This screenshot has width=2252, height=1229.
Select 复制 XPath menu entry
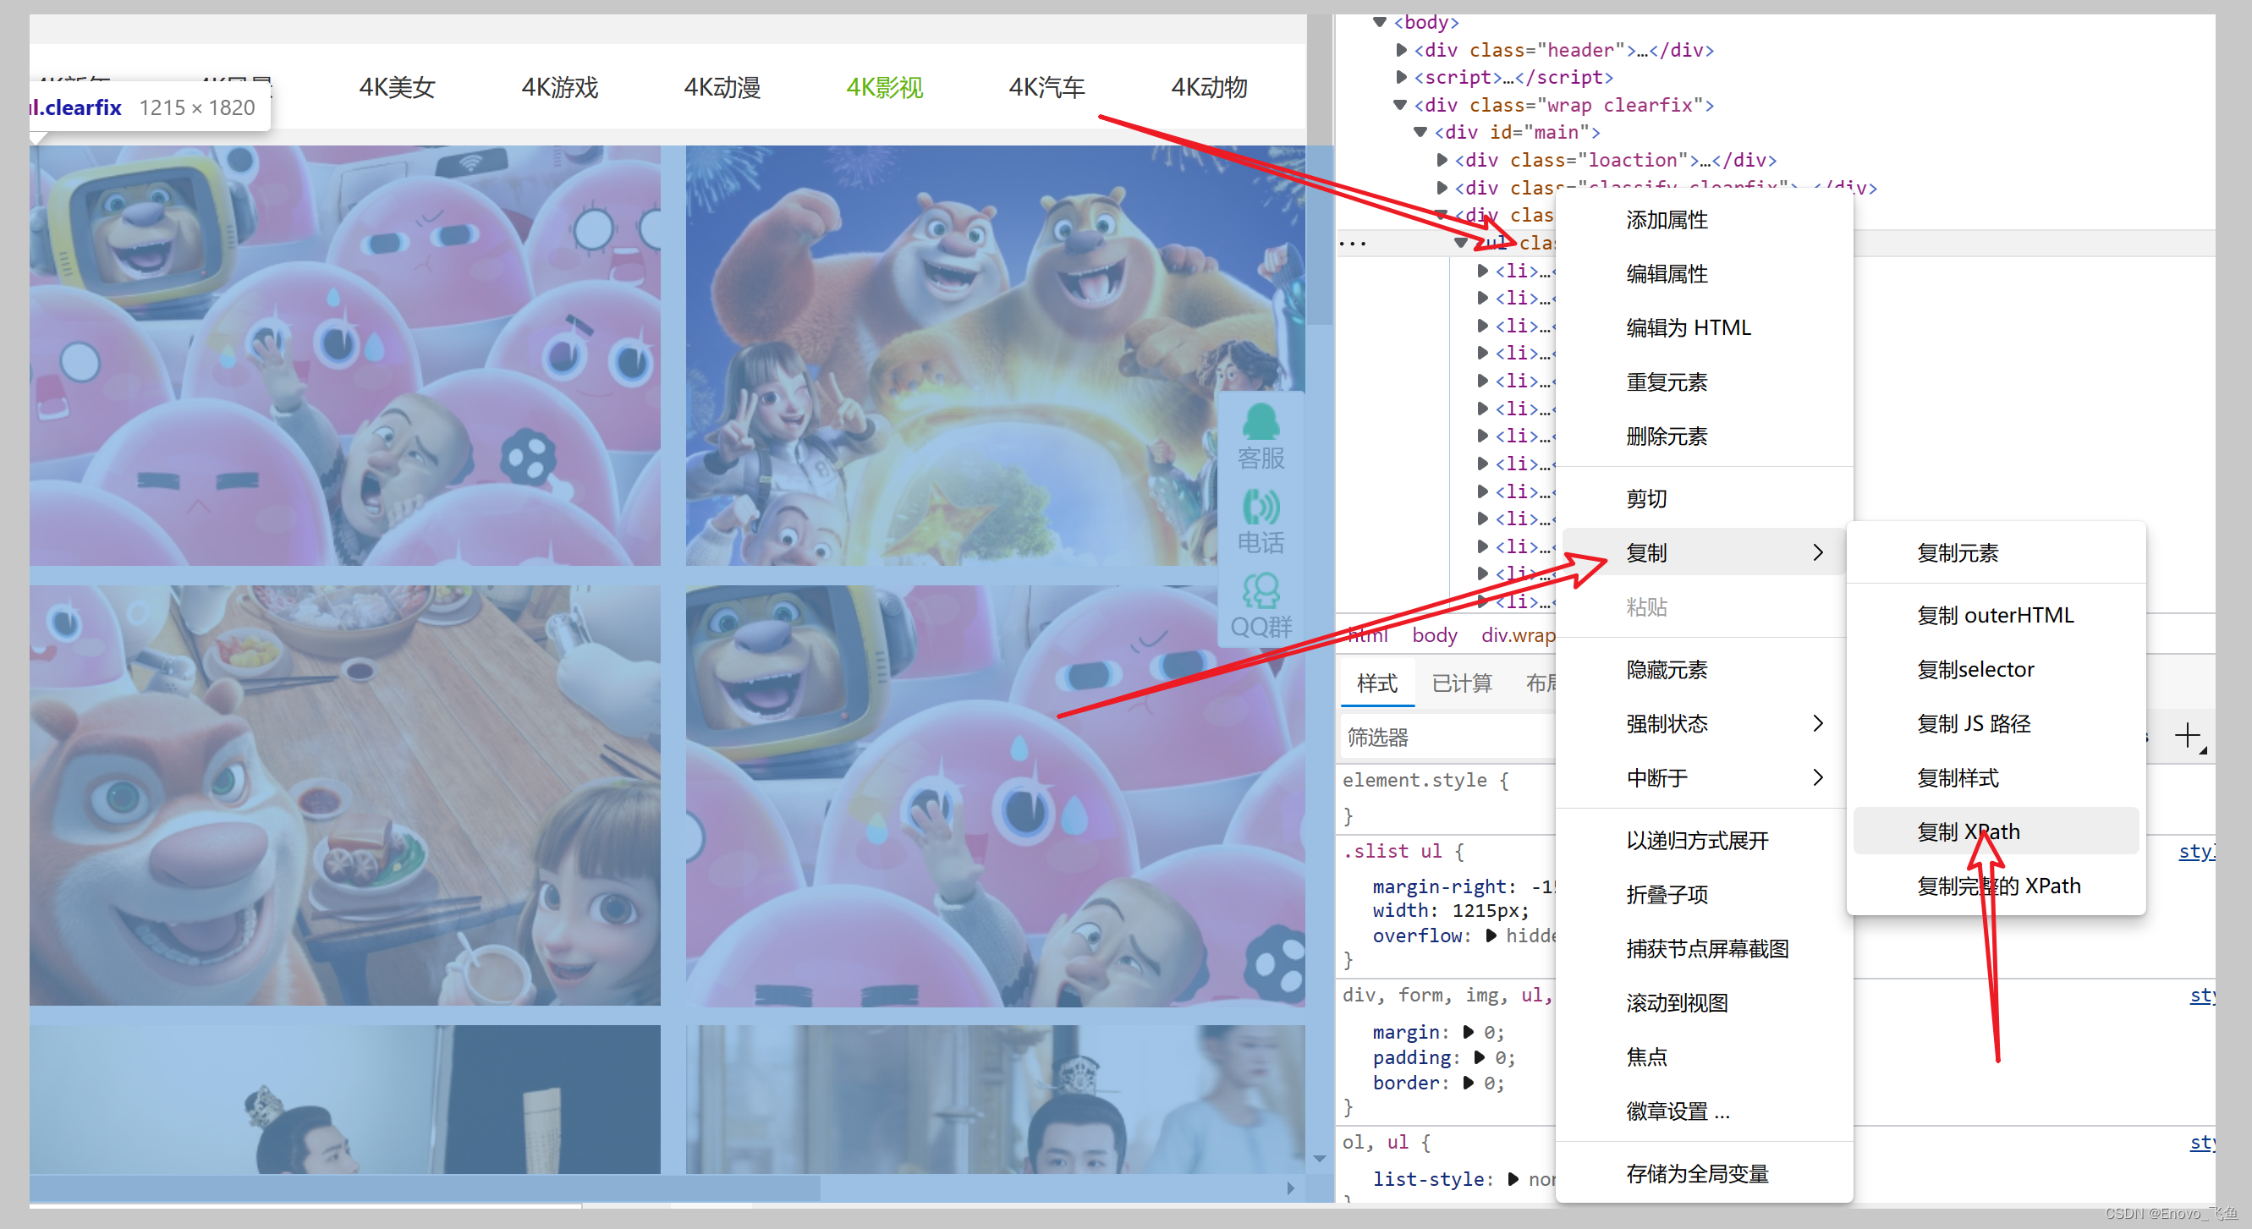click(x=1968, y=831)
